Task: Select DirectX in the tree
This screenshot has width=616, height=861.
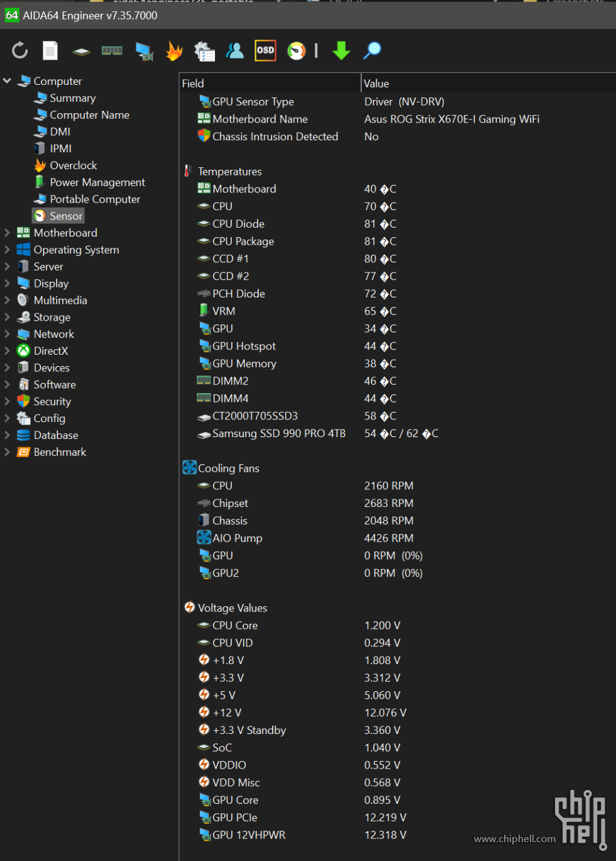Action: pyautogui.click(x=43, y=351)
